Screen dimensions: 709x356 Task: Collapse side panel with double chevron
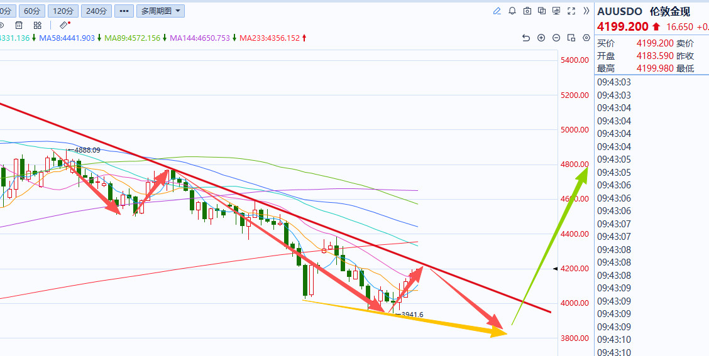point(586,11)
